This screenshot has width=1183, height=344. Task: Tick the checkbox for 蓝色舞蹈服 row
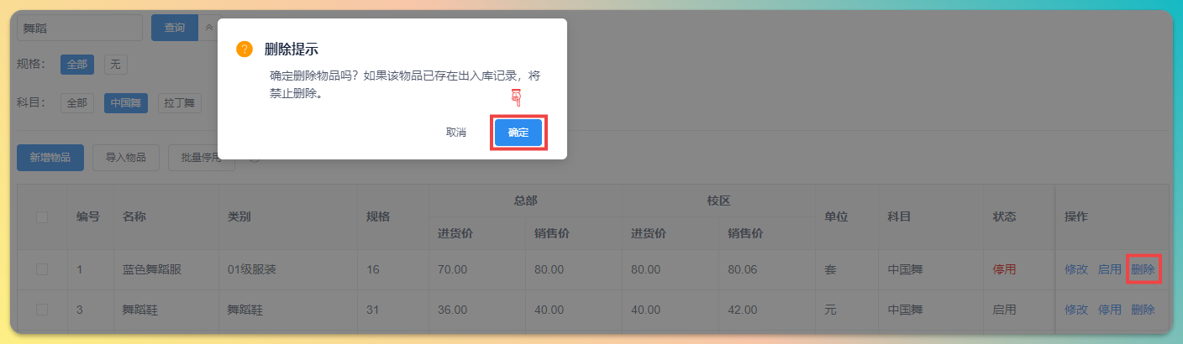(42, 269)
